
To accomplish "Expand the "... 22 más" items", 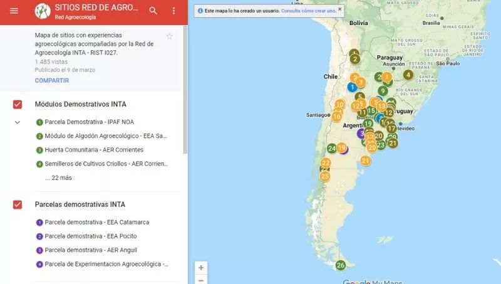I will (58, 178).
